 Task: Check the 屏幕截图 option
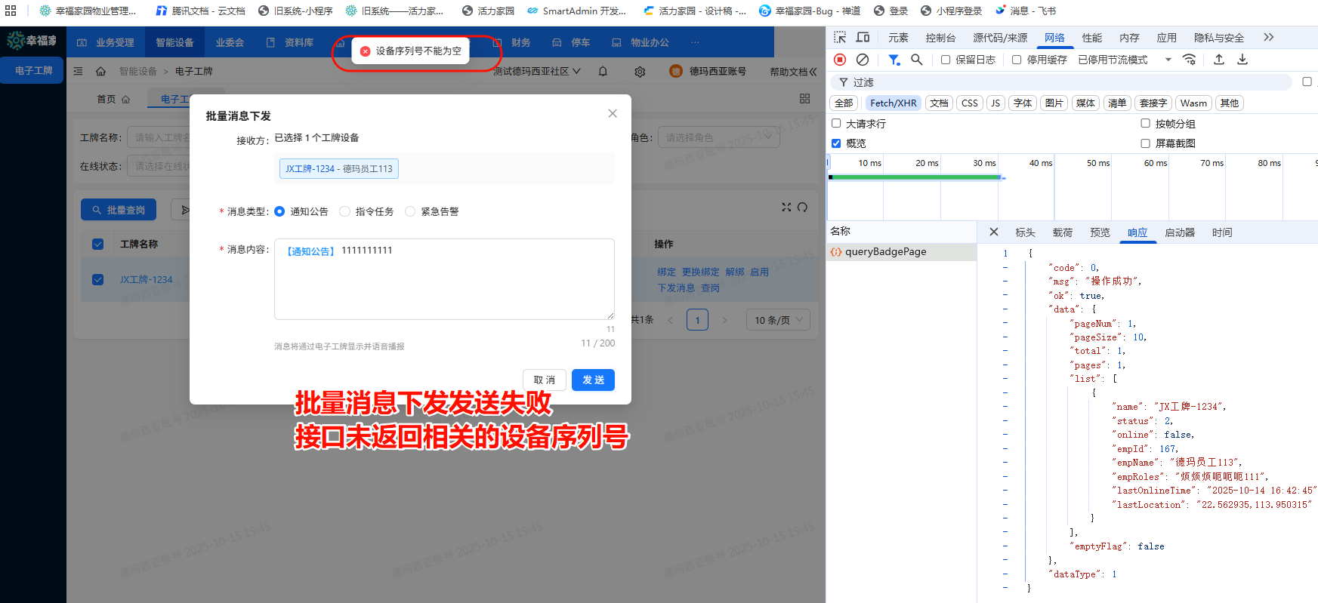(x=1145, y=143)
